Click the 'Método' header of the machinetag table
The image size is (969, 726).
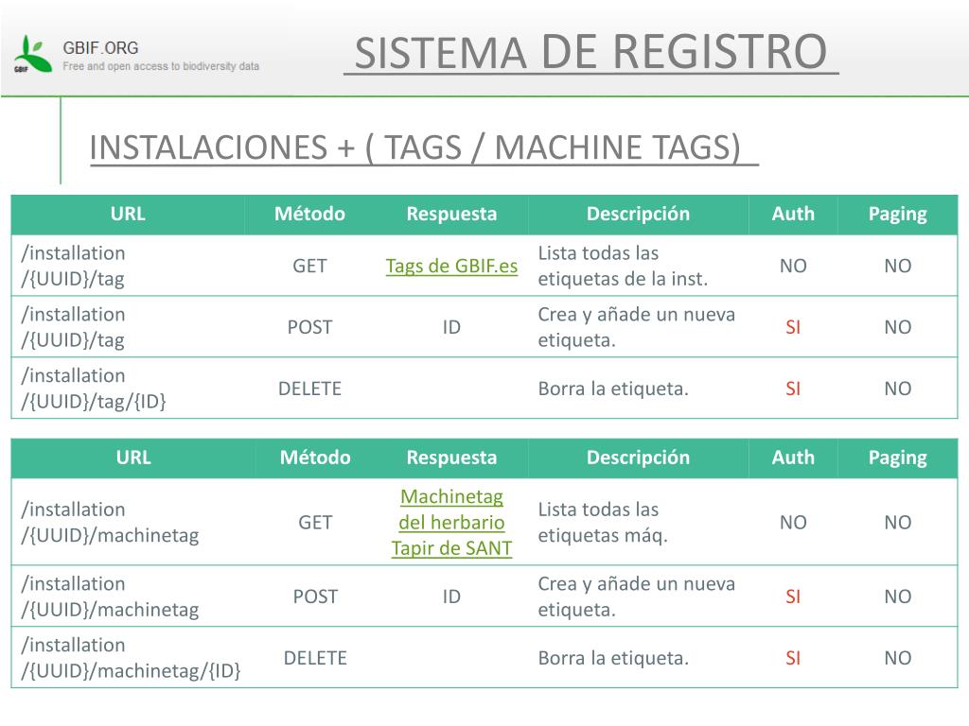click(x=315, y=457)
